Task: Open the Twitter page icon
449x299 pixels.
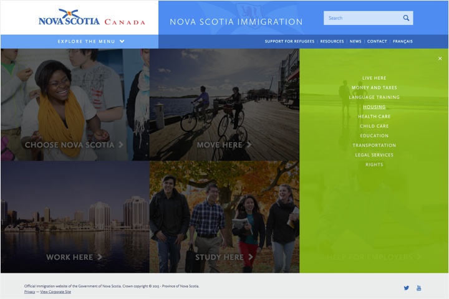Action: coord(407,288)
